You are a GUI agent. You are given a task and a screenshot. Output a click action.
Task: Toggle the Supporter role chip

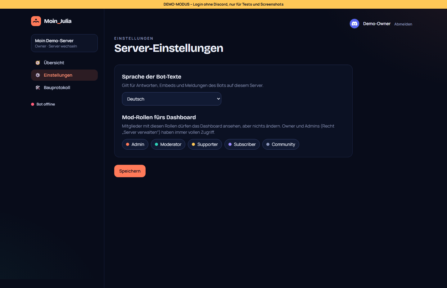[x=205, y=144]
